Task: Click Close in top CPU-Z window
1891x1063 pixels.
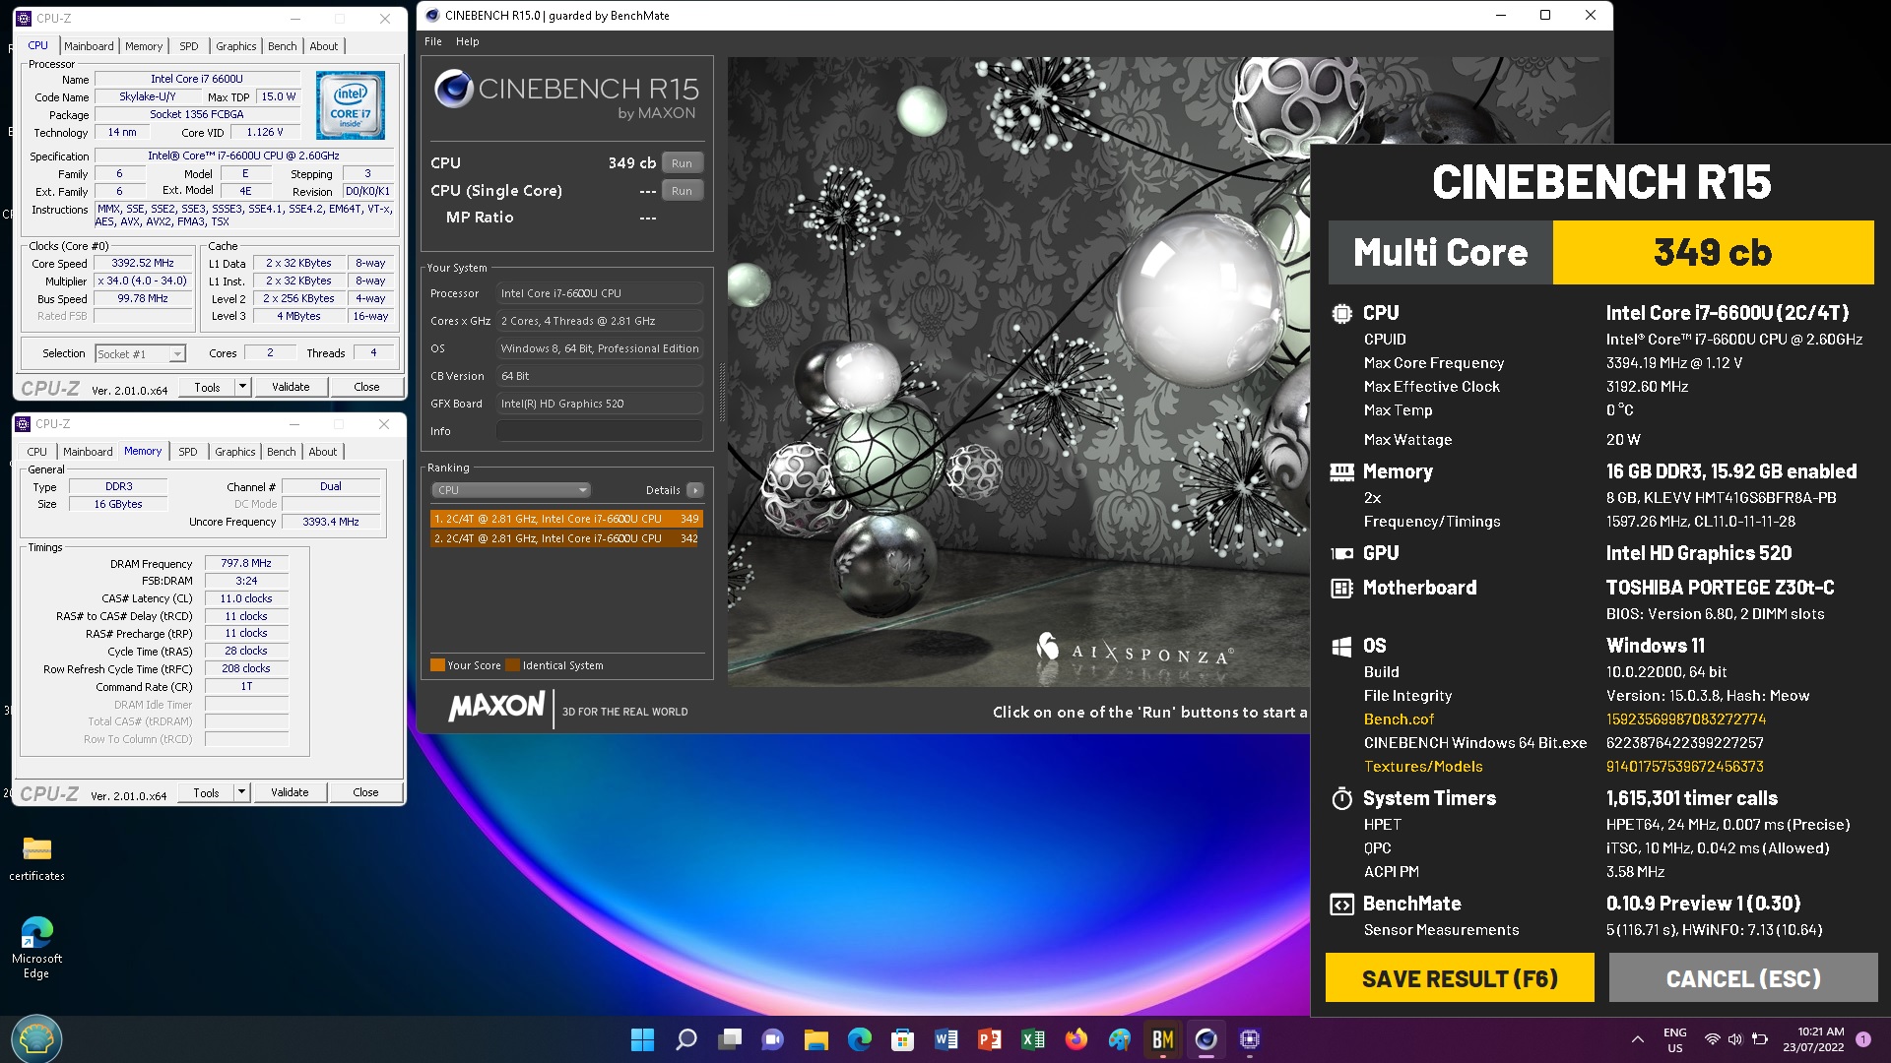Action: (366, 387)
